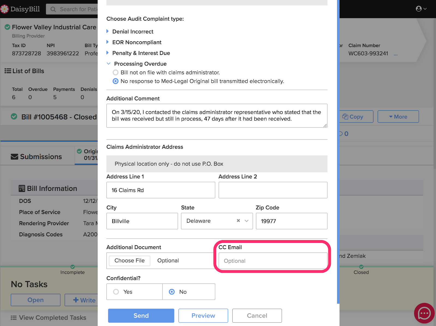Image resolution: width=436 pixels, height=326 pixels.
Task: Choose No for Confidential
Action: pyautogui.click(x=172, y=292)
